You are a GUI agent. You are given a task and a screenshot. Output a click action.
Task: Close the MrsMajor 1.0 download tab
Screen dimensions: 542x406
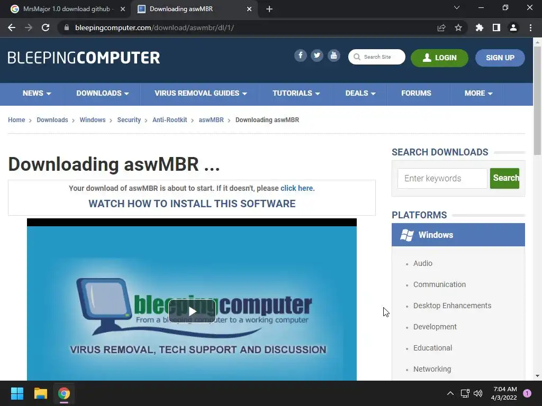(x=123, y=9)
